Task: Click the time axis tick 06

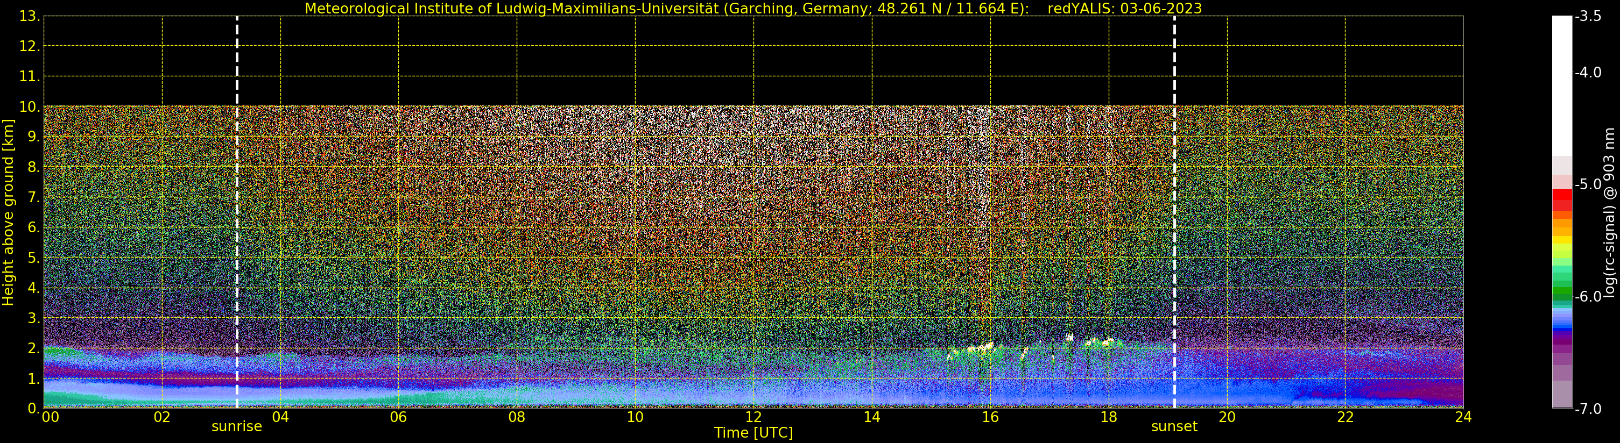Action: point(399,417)
